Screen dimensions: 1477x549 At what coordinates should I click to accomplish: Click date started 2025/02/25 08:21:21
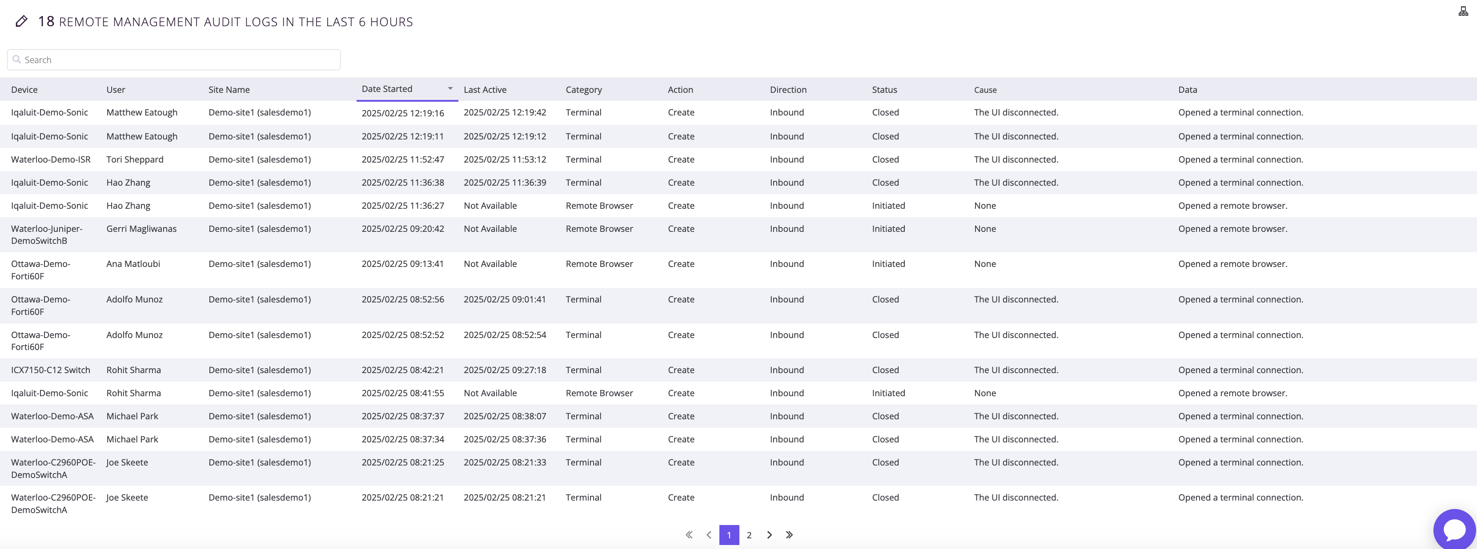pyautogui.click(x=403, y=497)
